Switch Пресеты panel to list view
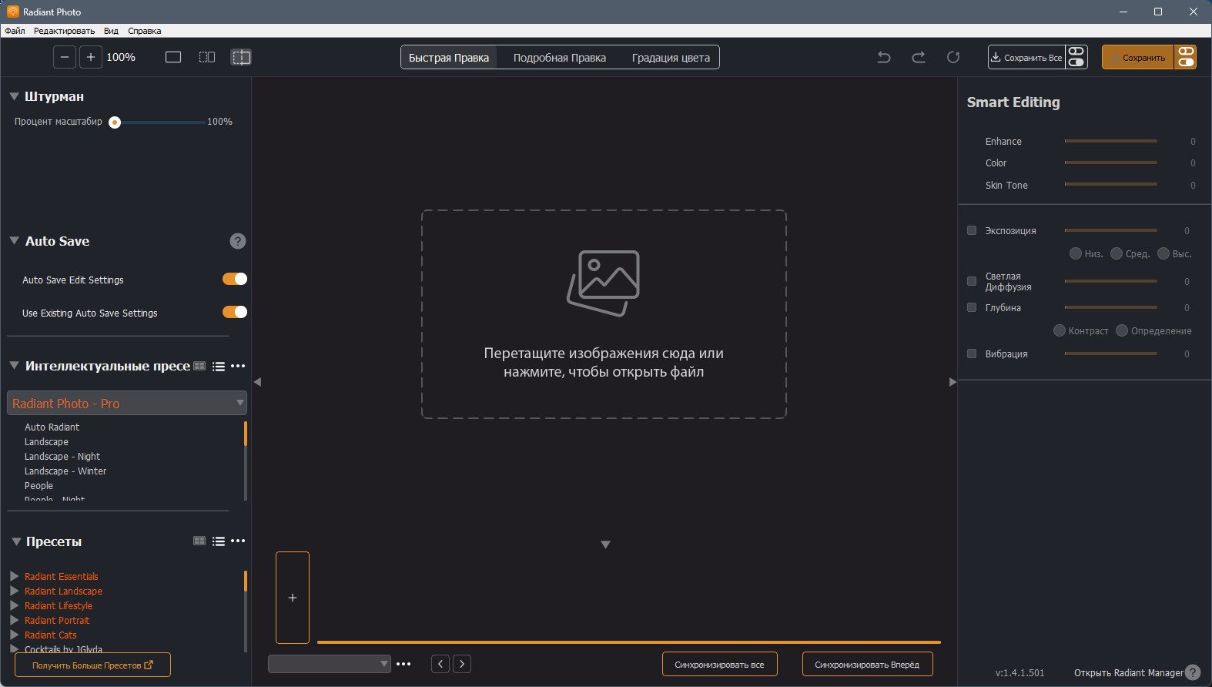1212x687 pixels. click(x=219, y=541)
